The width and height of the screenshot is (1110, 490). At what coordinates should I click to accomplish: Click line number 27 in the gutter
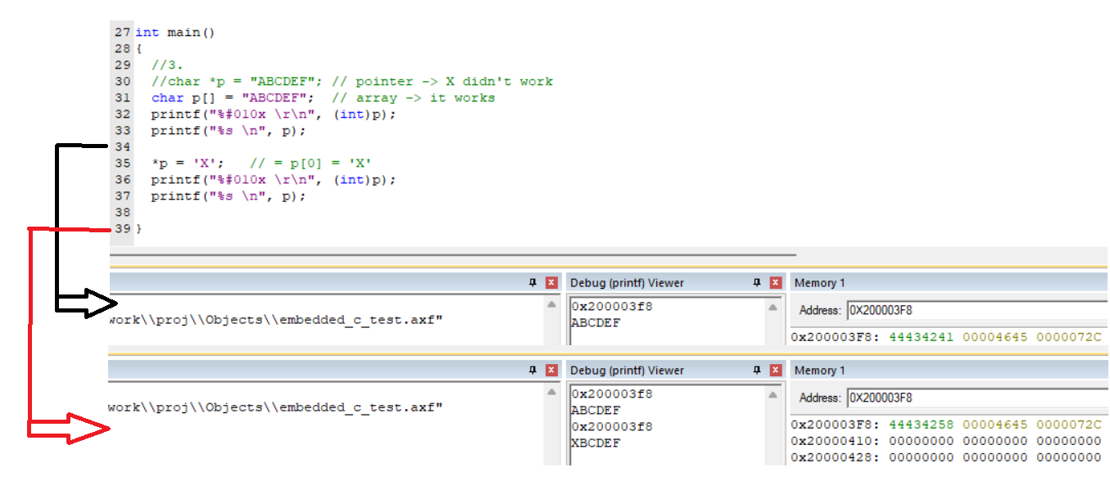click(x=122, y=33)
